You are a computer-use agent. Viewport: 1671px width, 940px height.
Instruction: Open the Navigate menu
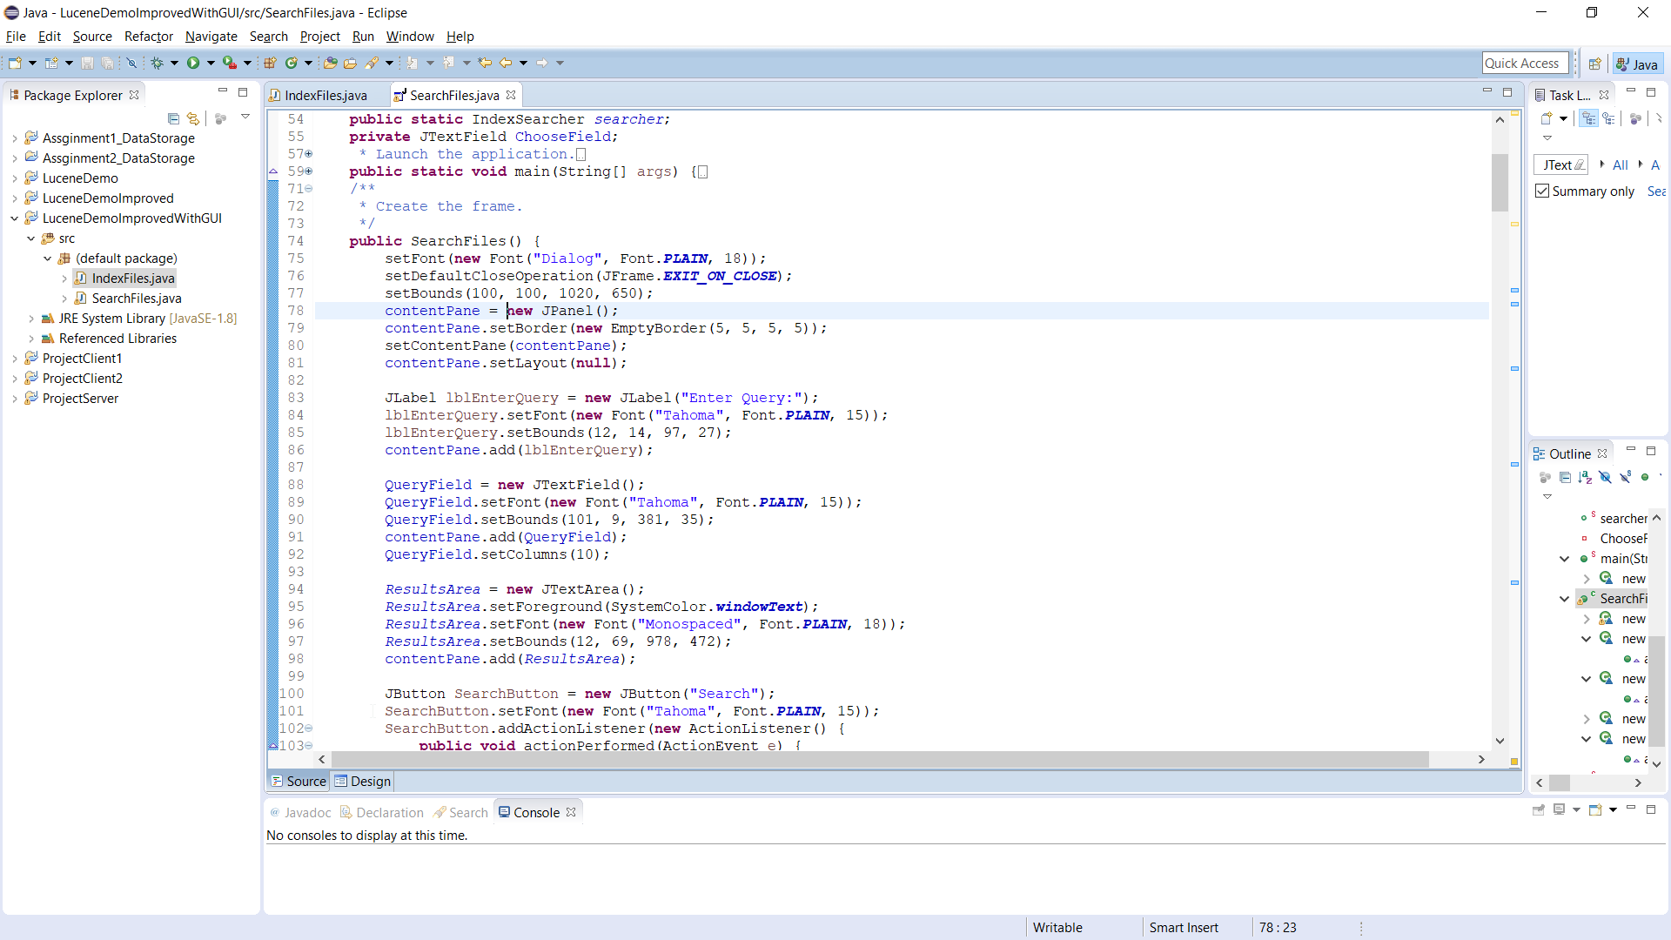coord(211,37)
